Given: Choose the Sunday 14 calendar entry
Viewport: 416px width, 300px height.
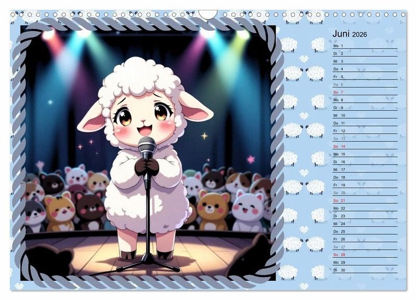Looking at the screenshot, I should point(364,147).
